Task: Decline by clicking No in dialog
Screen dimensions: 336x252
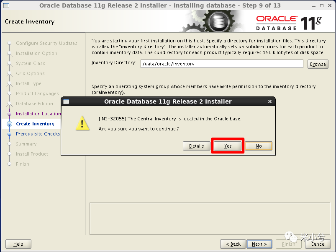Action: pyautogui.click(x=259, y=146)
